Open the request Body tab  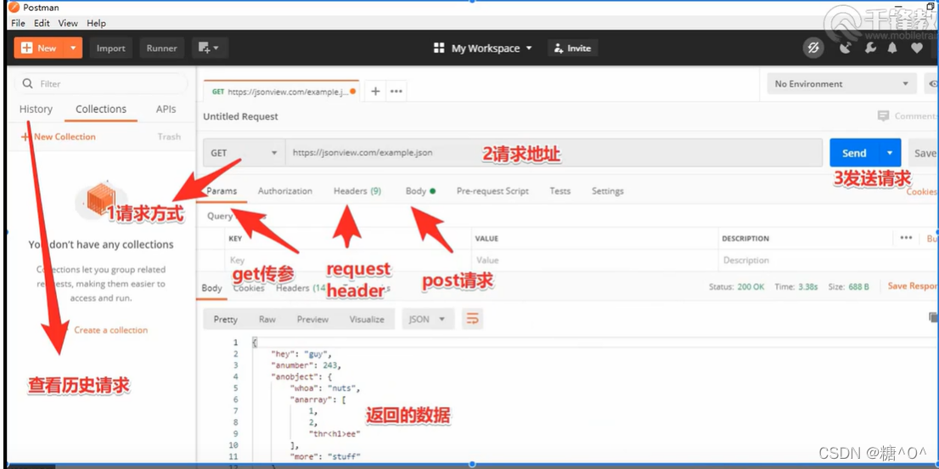(419, 191)
